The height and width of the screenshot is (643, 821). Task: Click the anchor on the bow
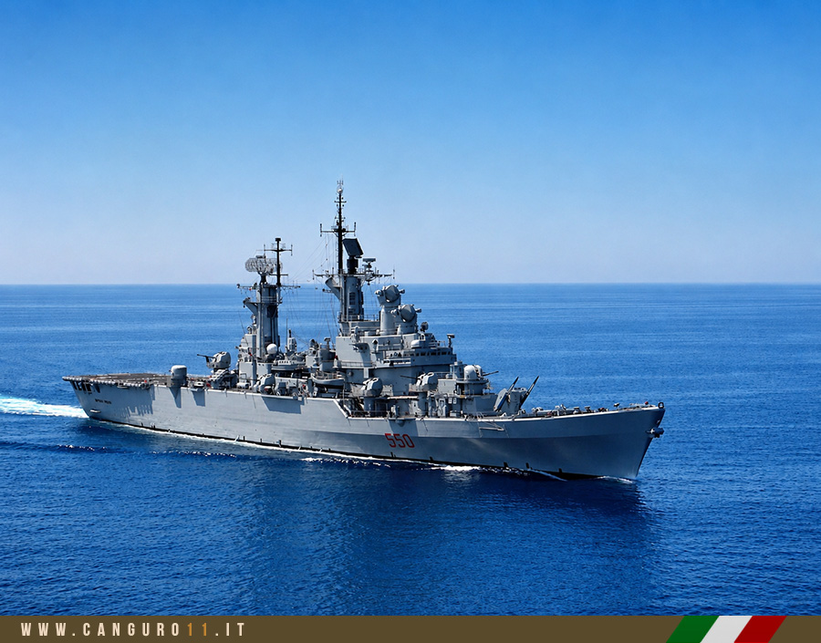657,432
